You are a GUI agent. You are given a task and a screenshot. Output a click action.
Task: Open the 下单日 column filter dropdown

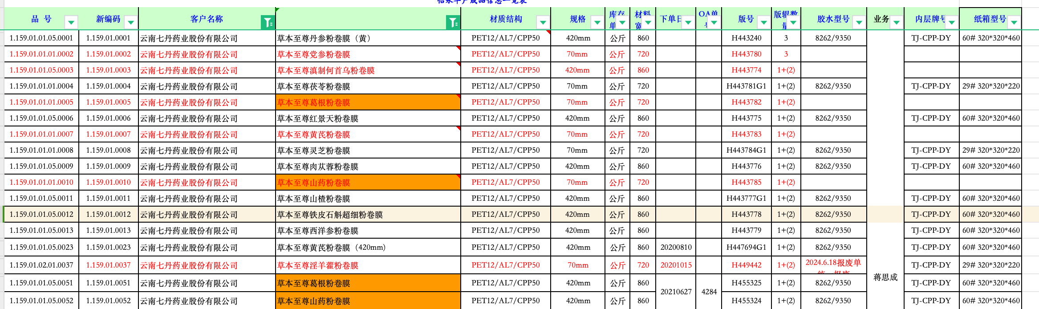coord(688,22)
